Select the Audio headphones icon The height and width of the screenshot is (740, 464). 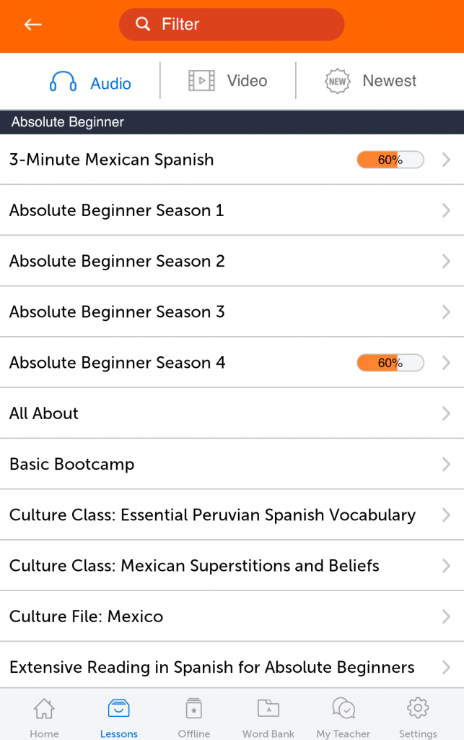pos(63,81)
